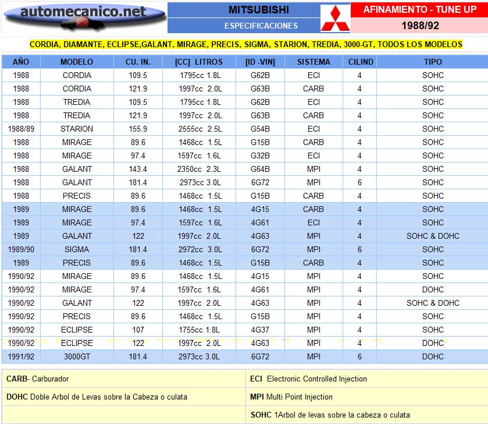This screenshot has height=424, width=488.
Task: Select the DOHC Doble Arbol de Levas legend
Action: click(97, 397)
